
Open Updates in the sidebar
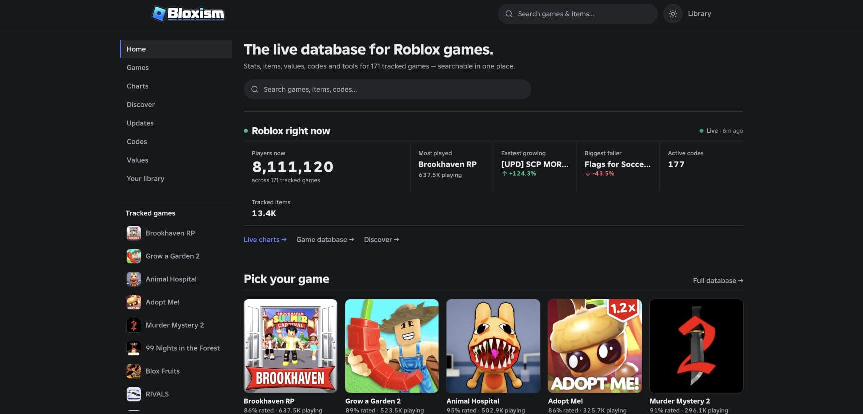click(176, 123)
